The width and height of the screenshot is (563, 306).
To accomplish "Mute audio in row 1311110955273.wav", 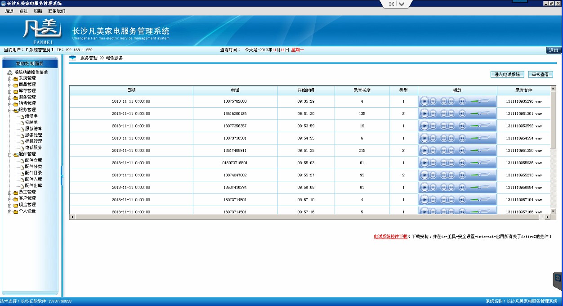I will click(462, 175).
